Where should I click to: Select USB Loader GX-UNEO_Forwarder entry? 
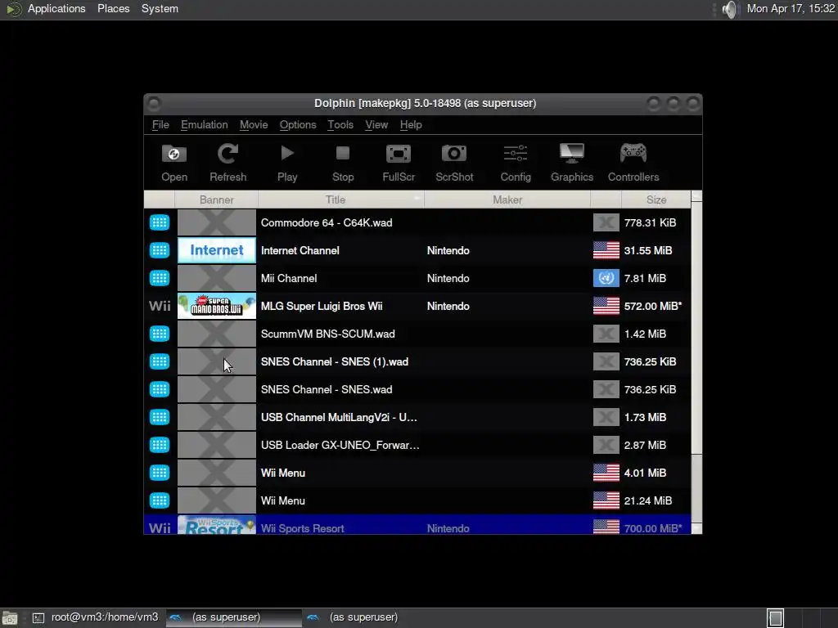340,445
